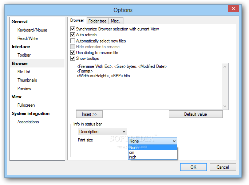Open Keyboard/Mouse settings
The image size is (249, 185).
coord(32,30)
